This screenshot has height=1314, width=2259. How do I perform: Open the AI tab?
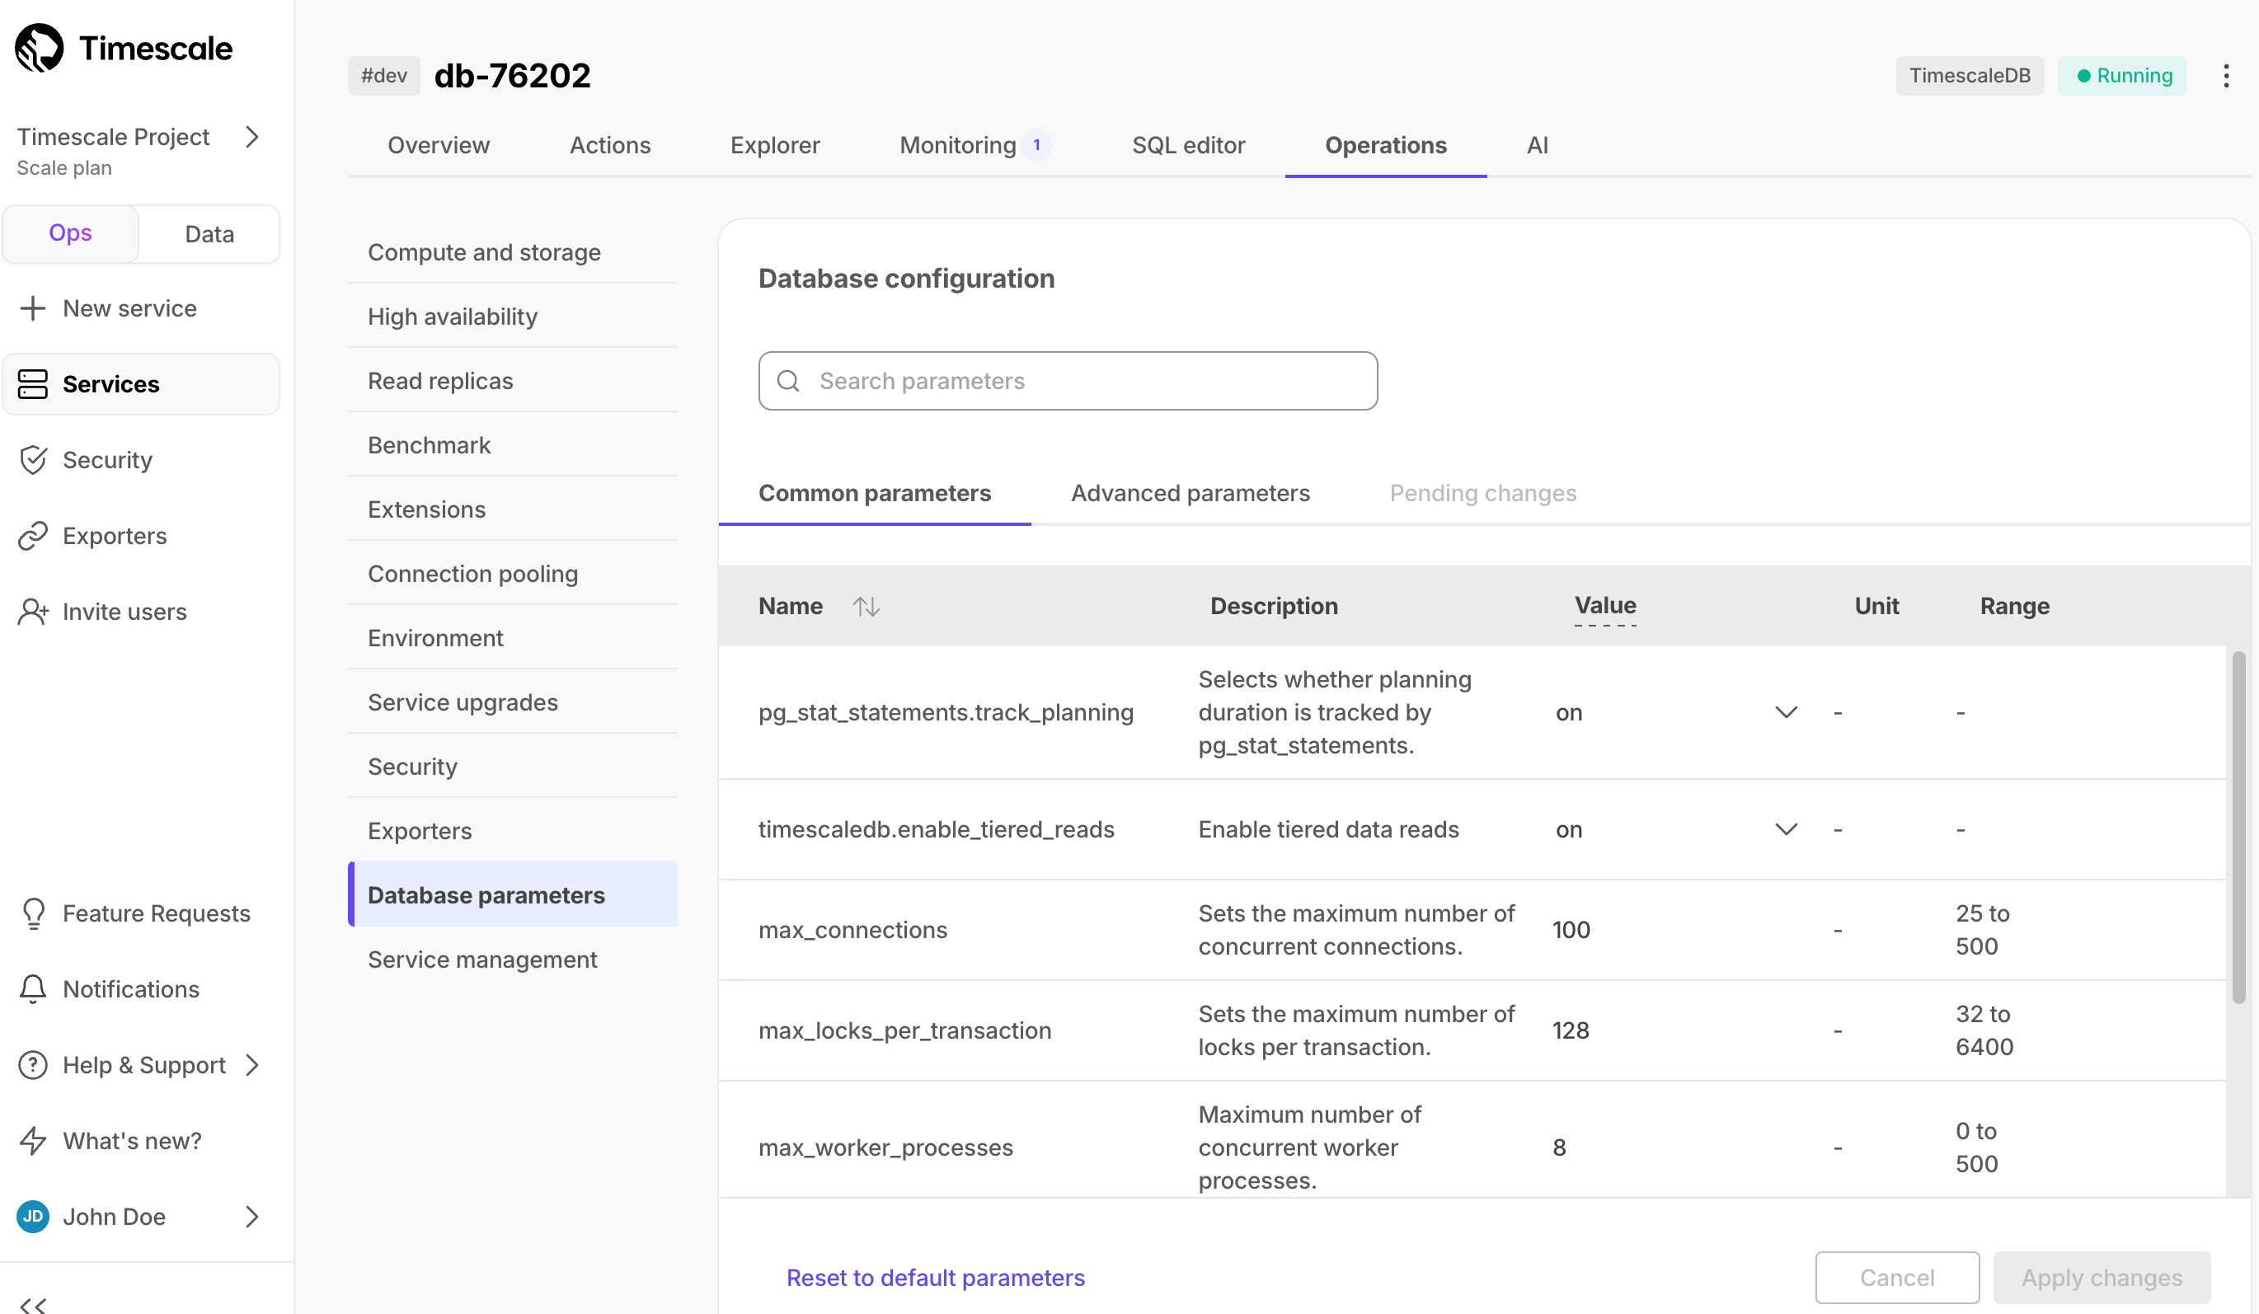tap(1537, 145)
